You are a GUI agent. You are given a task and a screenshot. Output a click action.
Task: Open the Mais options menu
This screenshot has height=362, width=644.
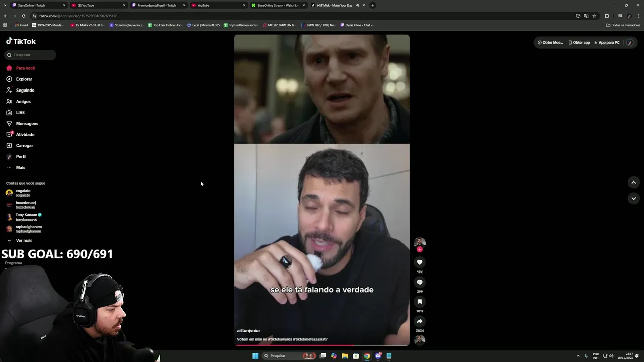(16, 167)
